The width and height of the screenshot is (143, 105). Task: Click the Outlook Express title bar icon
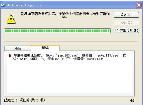pyautogui.click(x=3, y=5)
